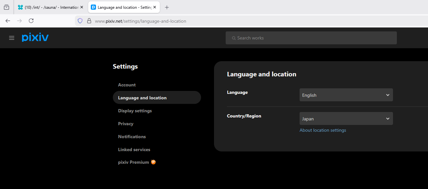This screenshot has height=189, width=428.
Task: Click the pixiv logo
Action: pos(35,38)
